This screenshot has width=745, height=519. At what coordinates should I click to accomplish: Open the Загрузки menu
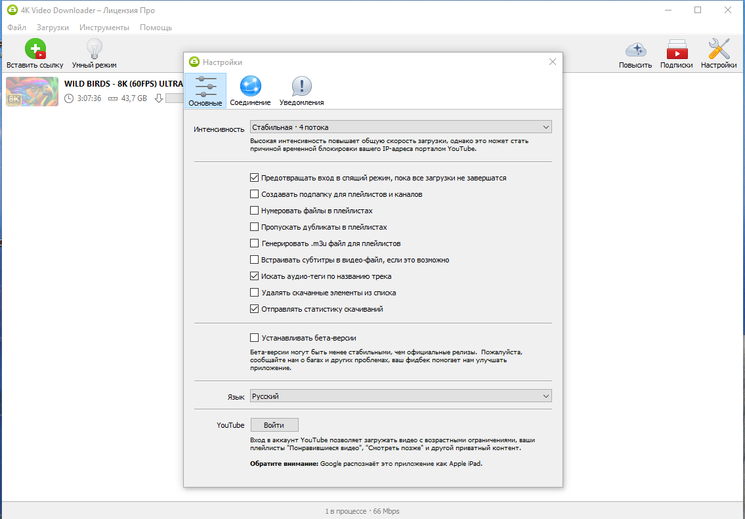click(53, 28)
